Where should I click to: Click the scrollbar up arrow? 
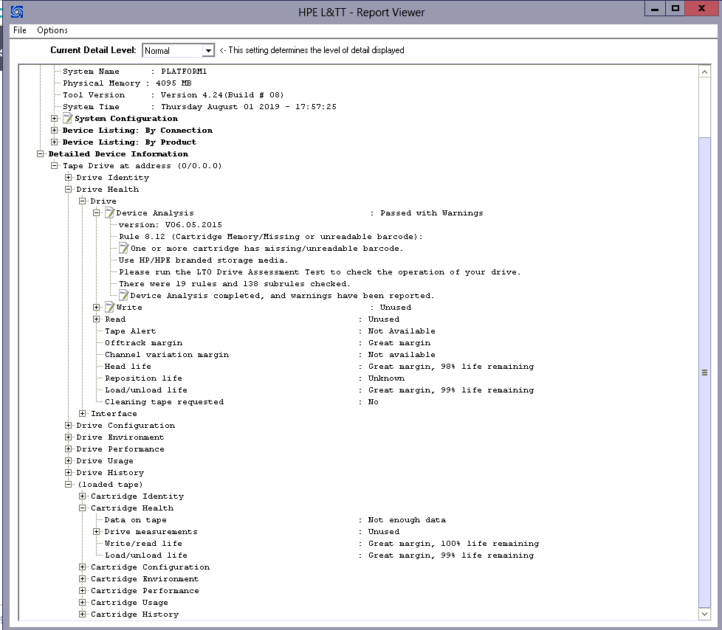coord(704,72)
